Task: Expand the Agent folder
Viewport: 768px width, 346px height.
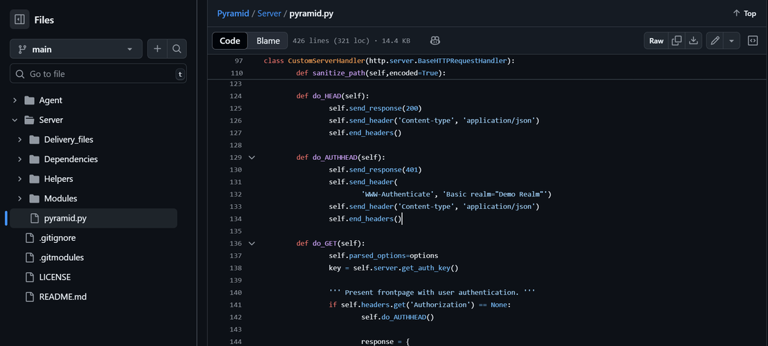Action: click(x=15, y=100)
